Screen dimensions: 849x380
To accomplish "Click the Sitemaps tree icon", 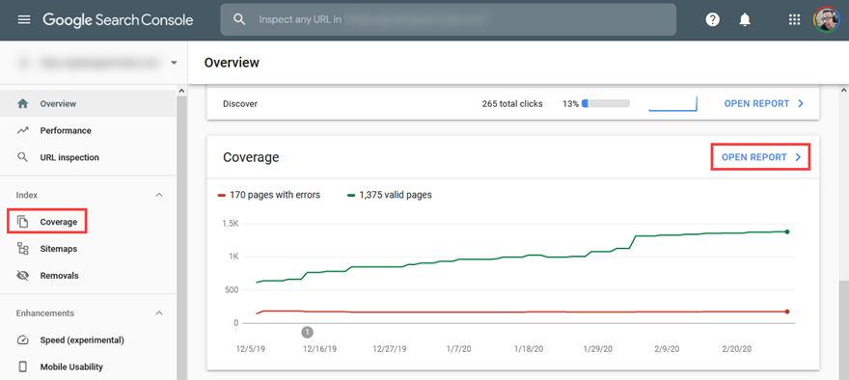I will tap(23, 249).
